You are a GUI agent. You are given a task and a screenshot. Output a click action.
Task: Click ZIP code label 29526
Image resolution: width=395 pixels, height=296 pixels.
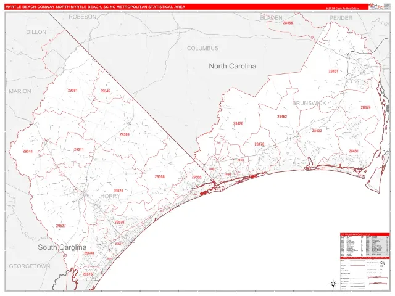point(118,191)
